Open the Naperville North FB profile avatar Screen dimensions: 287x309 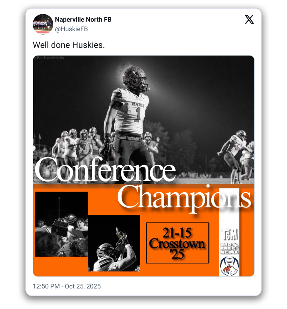click(43, 24)
